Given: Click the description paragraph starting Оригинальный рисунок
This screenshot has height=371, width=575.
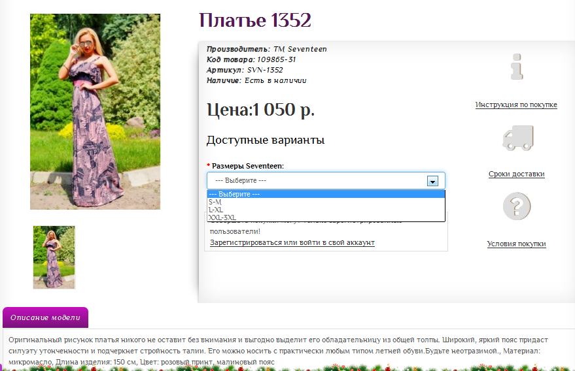Looking at the screenshot, I should click(x=278, y=351).
